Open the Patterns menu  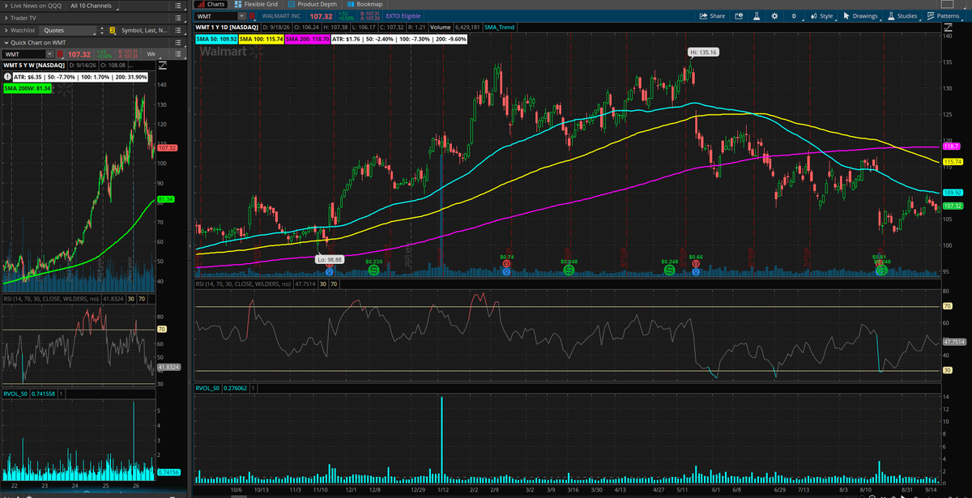943,16
